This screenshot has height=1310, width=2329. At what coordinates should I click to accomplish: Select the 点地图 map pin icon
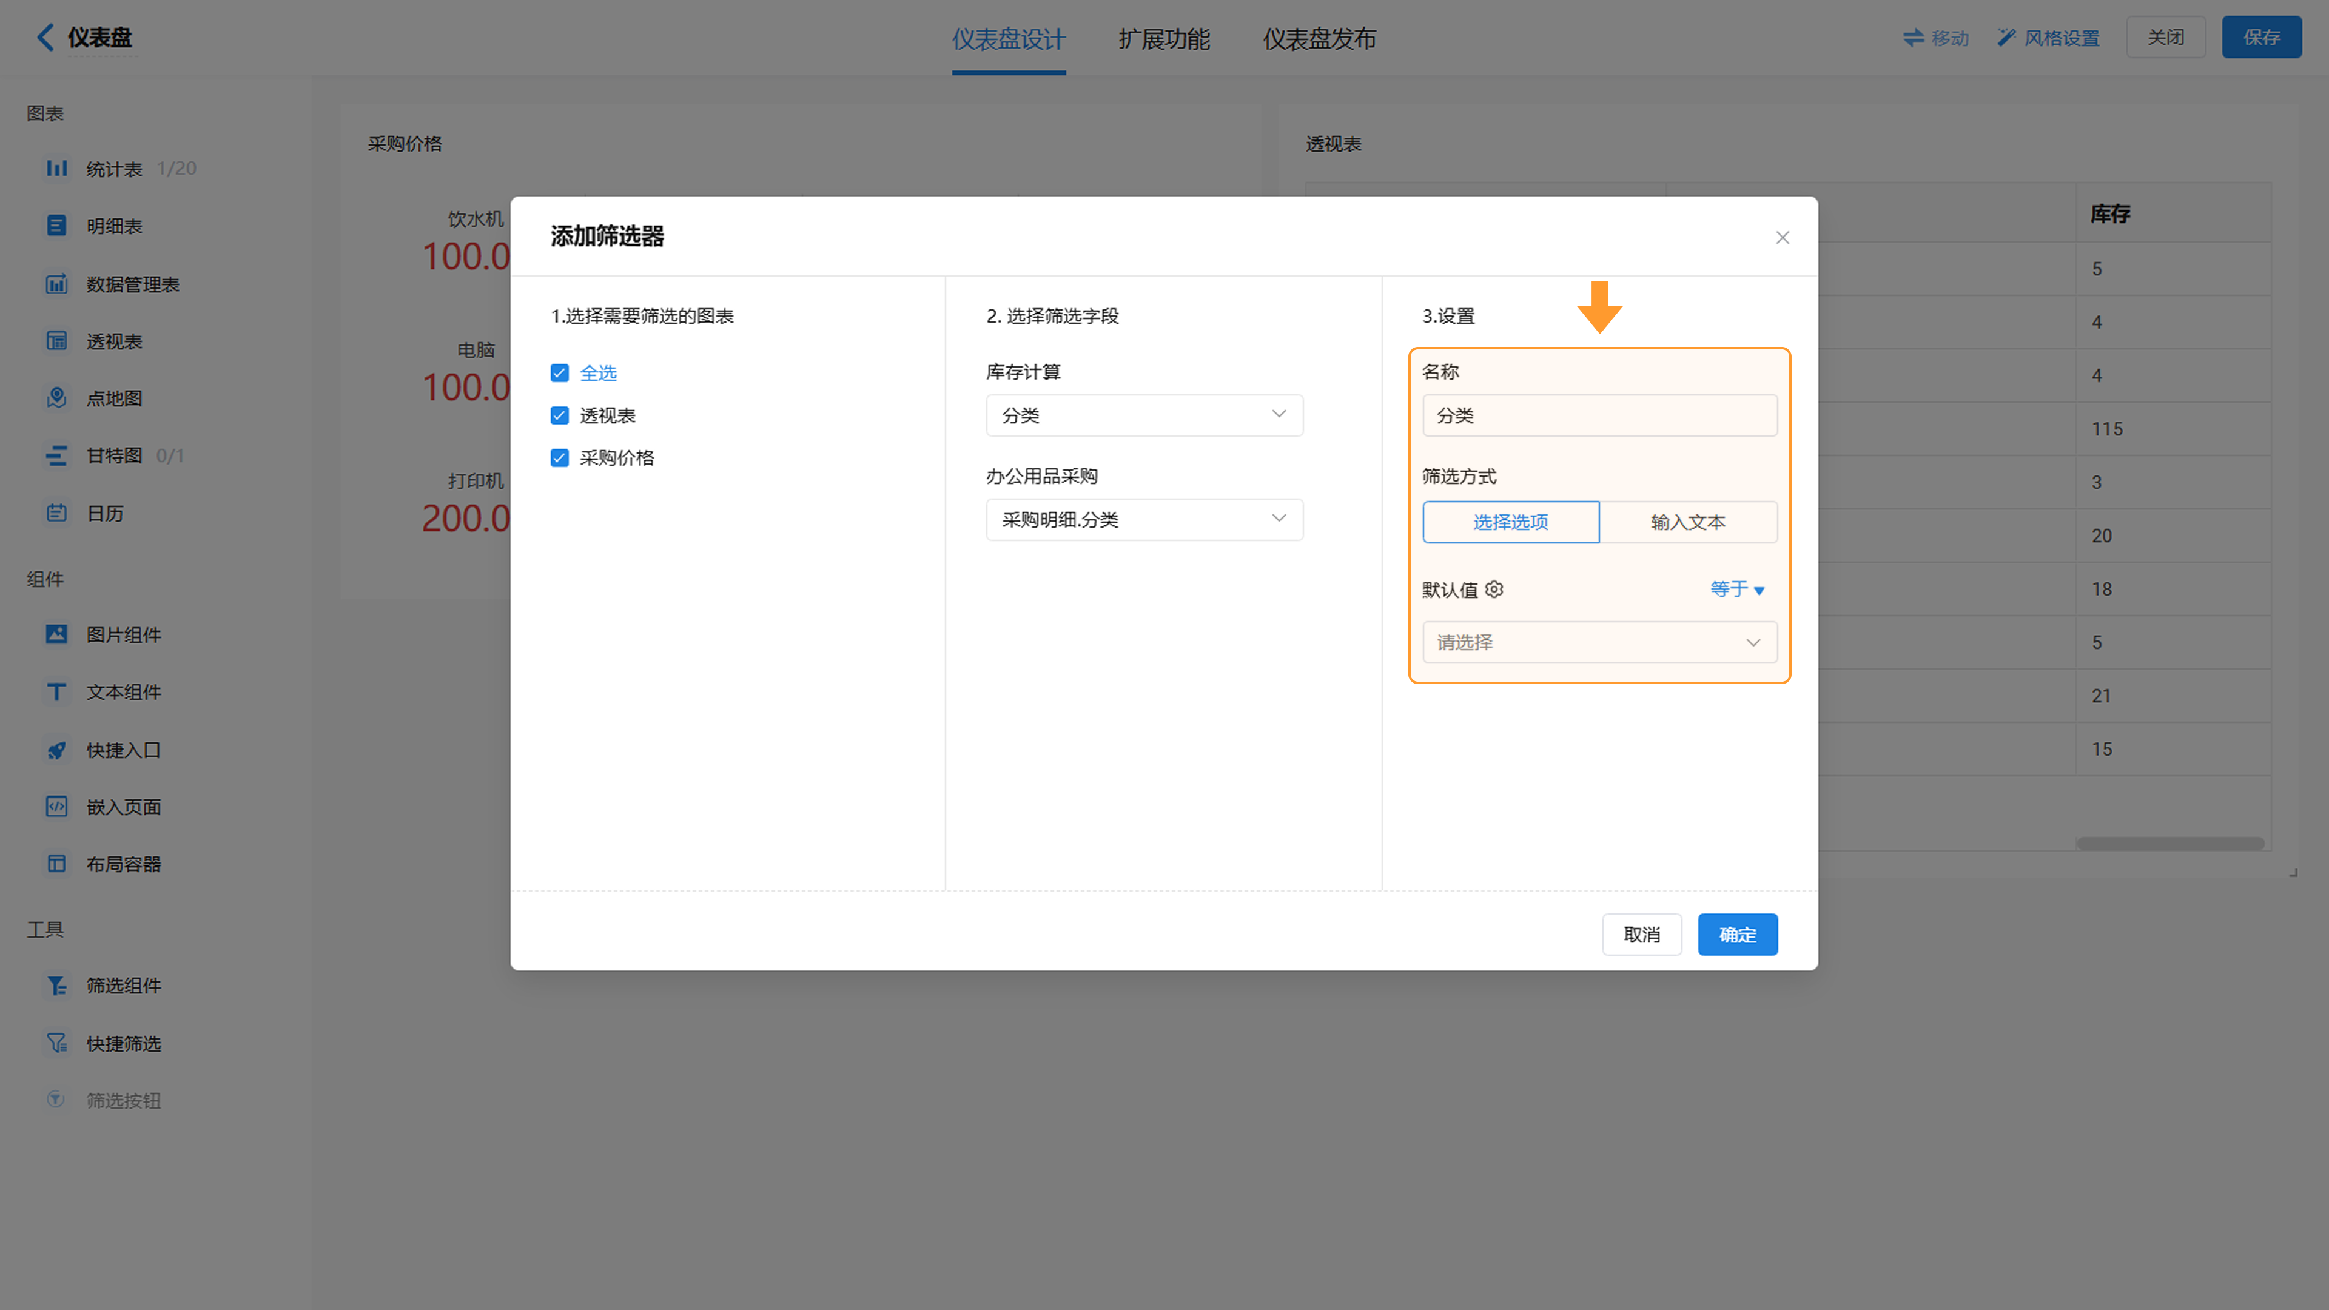point(57,398)
